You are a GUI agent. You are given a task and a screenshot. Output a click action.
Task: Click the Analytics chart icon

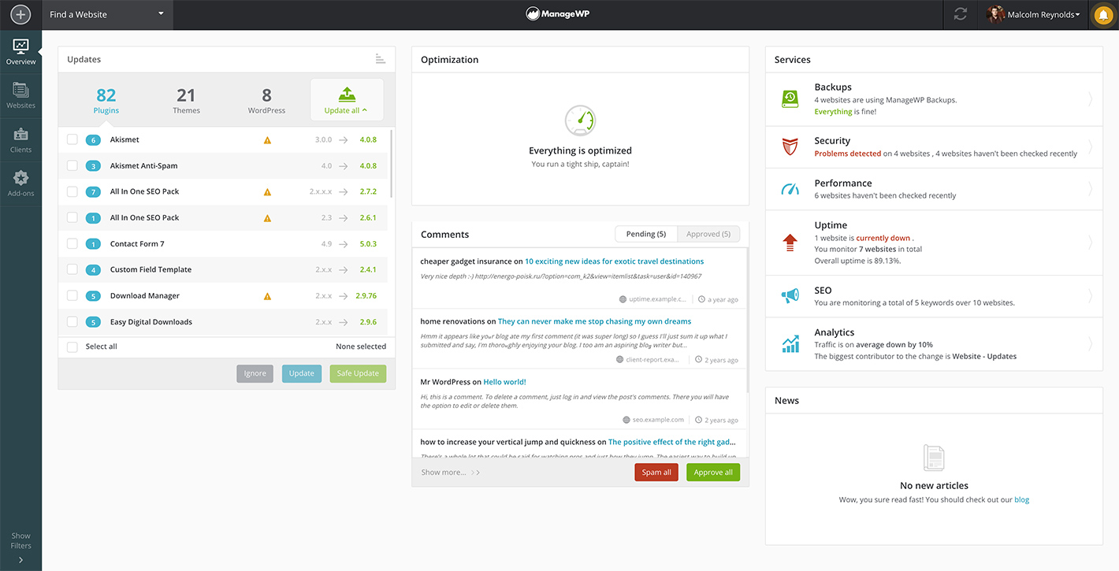click(x=790, y=343)
